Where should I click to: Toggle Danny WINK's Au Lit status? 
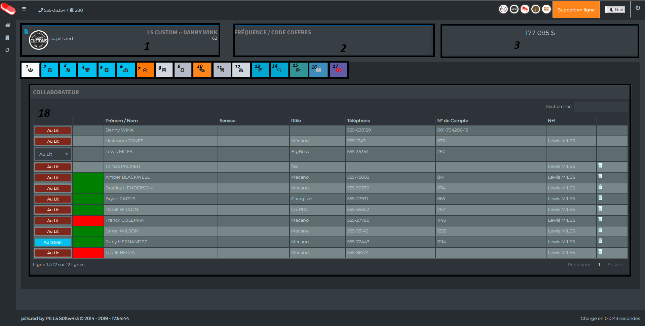[53, 131]
